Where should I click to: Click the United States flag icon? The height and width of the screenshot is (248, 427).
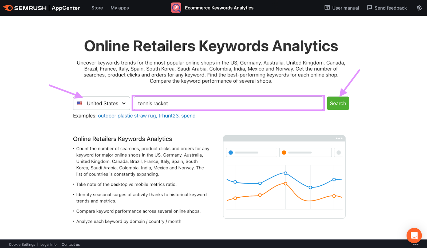(x=80, y=103)
